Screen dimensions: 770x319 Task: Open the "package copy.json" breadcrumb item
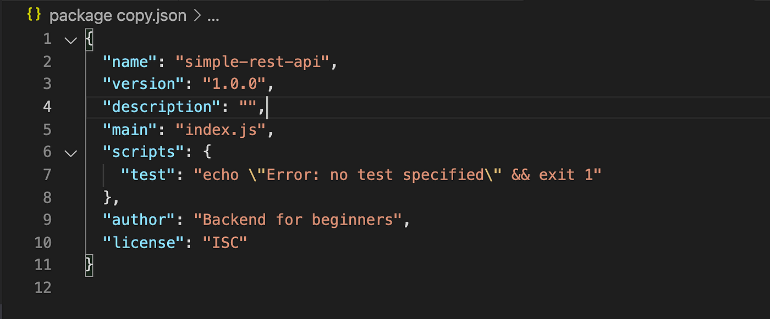click(118, 16)
